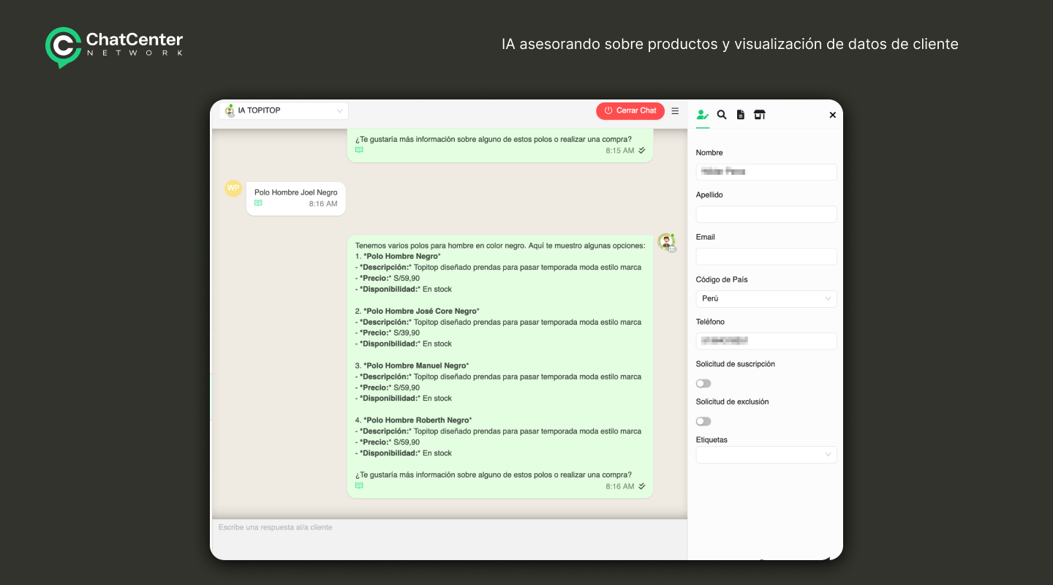
Task: Click the ChatCenter Network logo
Action: click(x=114, y=46)
